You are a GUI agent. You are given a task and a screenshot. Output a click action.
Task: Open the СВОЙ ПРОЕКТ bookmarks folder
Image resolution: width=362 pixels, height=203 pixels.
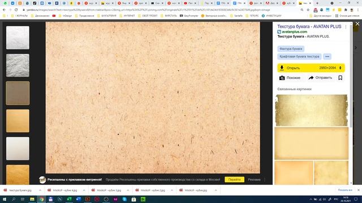[x=148, y=16]
